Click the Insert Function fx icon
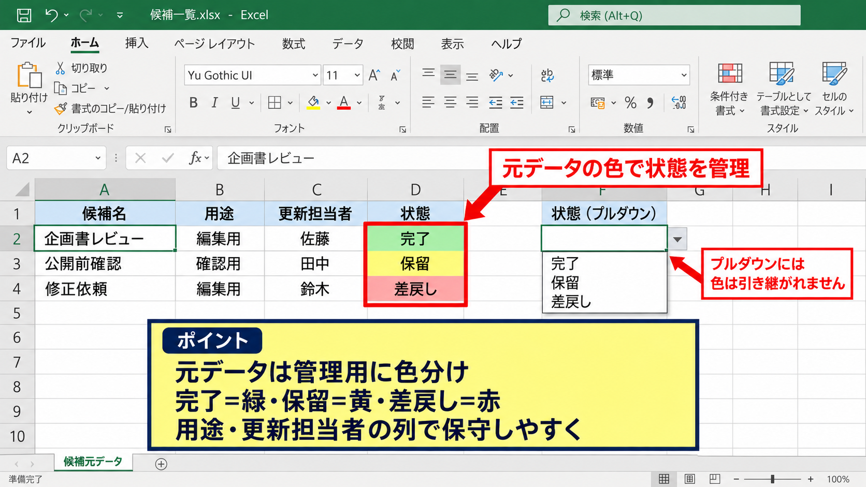Image resolution: width=866 pixels, height=487 pixels. (x=195, y=158)
